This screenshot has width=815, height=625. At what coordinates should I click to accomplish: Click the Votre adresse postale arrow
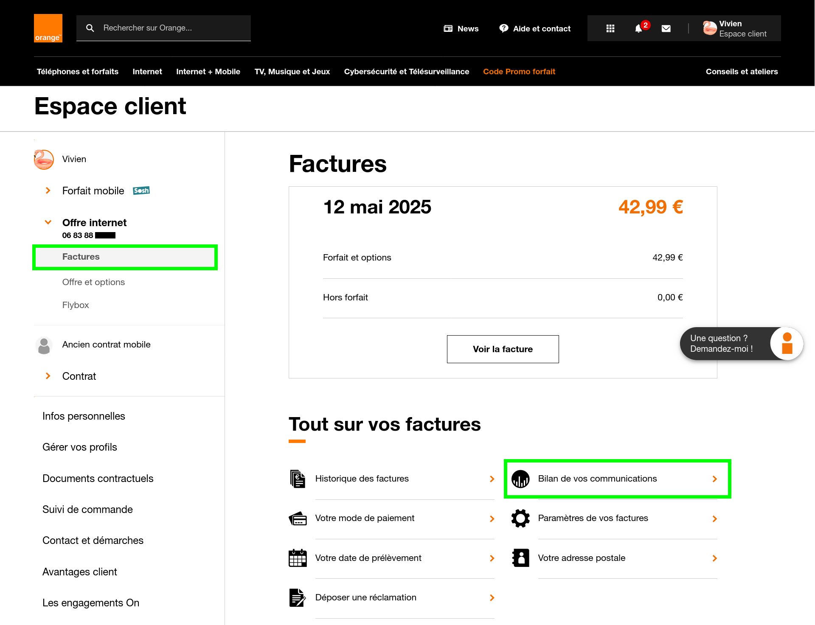(x=715, y=558)
